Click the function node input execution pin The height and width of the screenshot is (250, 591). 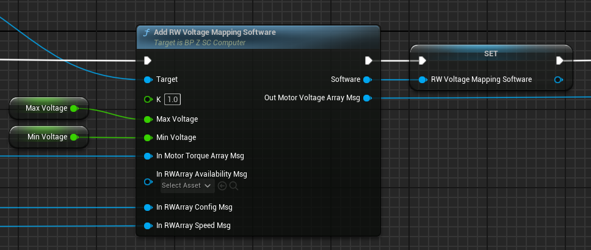[x=147, y=61]
